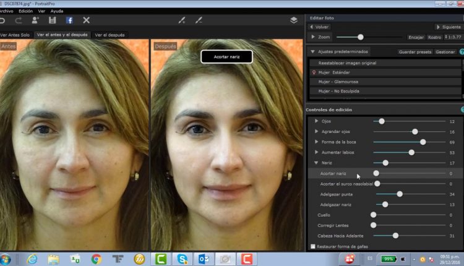Click the Siguiente button

[x=449, y=27]
